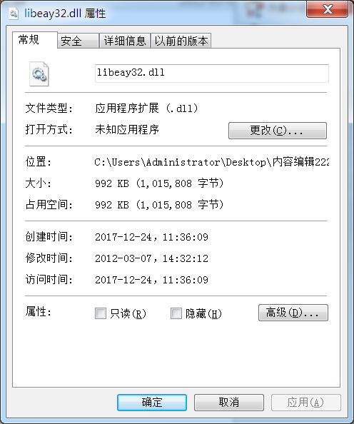Click the small file icon in the title bar
This screenshot has width=354, height=424.
(14, 14)
